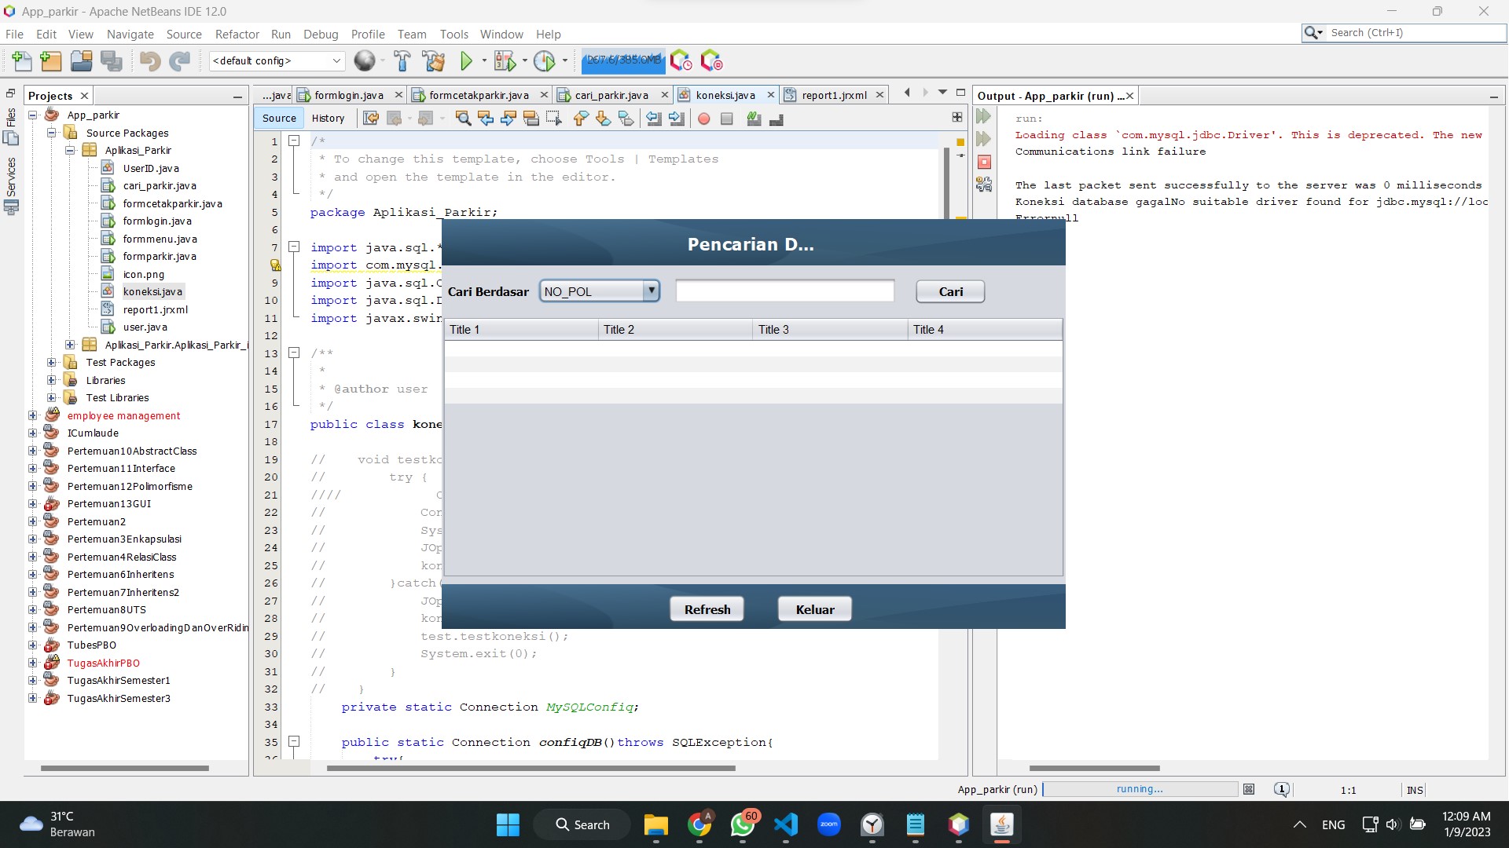Click the Cari button
This screenshot has height=848, width=1509.
pyautogui.click(x=950, y=291)
